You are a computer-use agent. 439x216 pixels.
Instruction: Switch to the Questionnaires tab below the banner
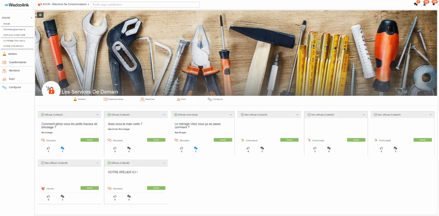coord(114,99)
